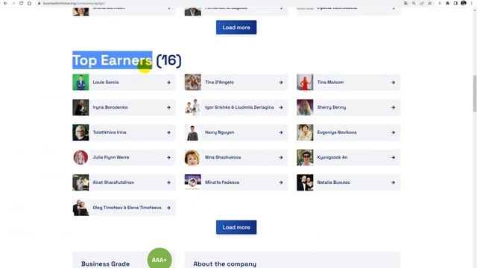Click arrow next to Kyungsook An
The height and width of the screenshot is (268, 477).
(393, 157)
